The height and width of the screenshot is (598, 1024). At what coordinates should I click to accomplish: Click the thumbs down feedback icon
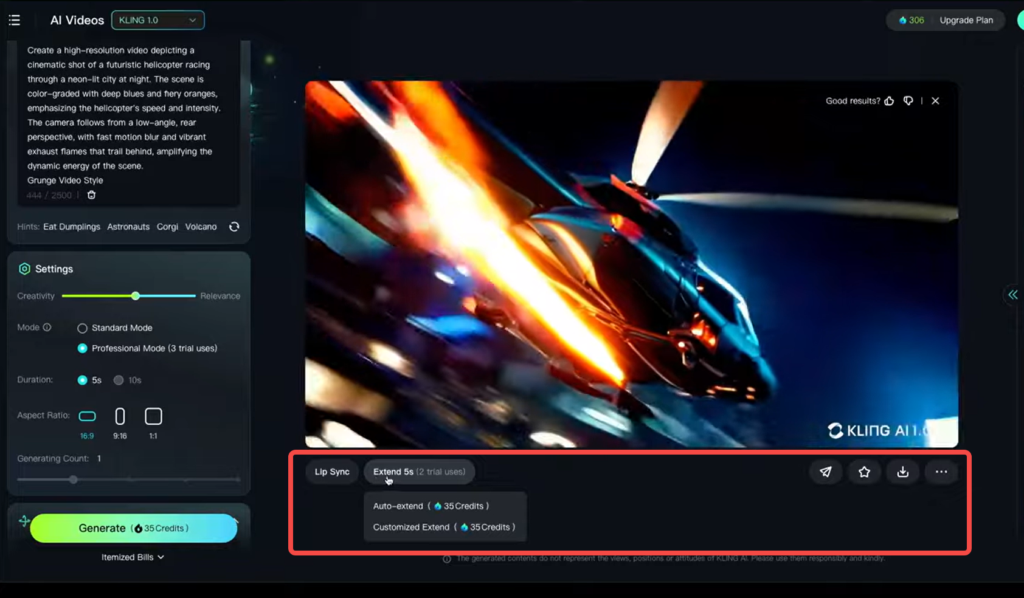click(x=908, y=101)
